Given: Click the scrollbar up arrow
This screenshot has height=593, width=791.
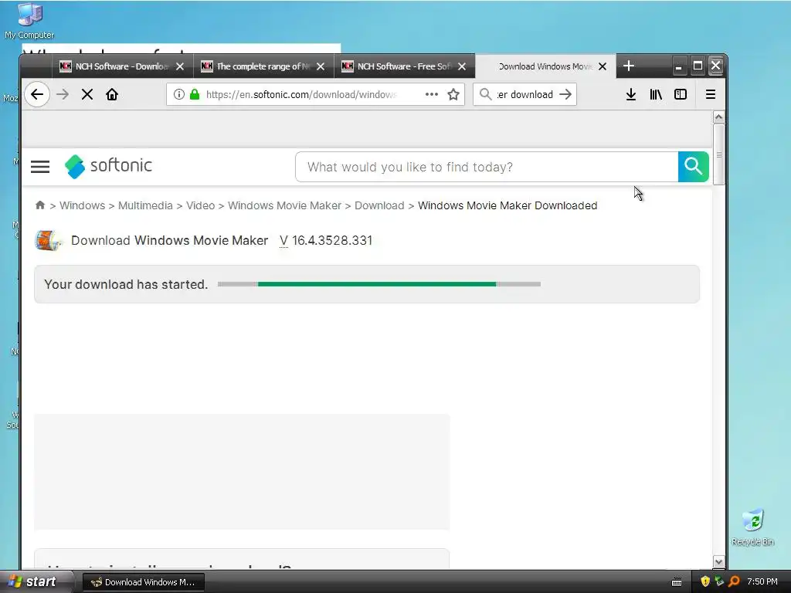Looking at the screenshot, I should tap(718, 117).
